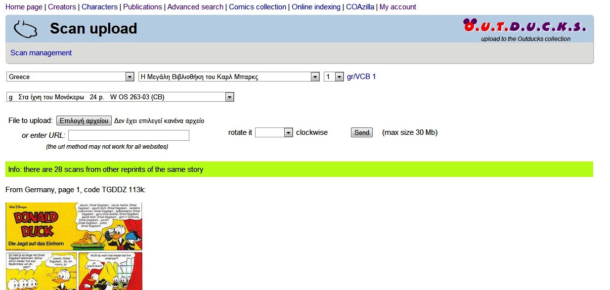Screen dimensions: 610x290
Task: Open My account page
Action: pyautogui.click(x=398, y=7)
